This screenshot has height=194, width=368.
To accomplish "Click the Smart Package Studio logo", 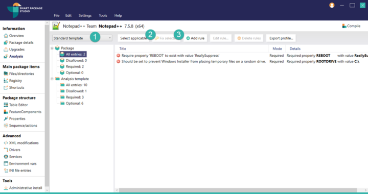I will click(x=25, y=10).
